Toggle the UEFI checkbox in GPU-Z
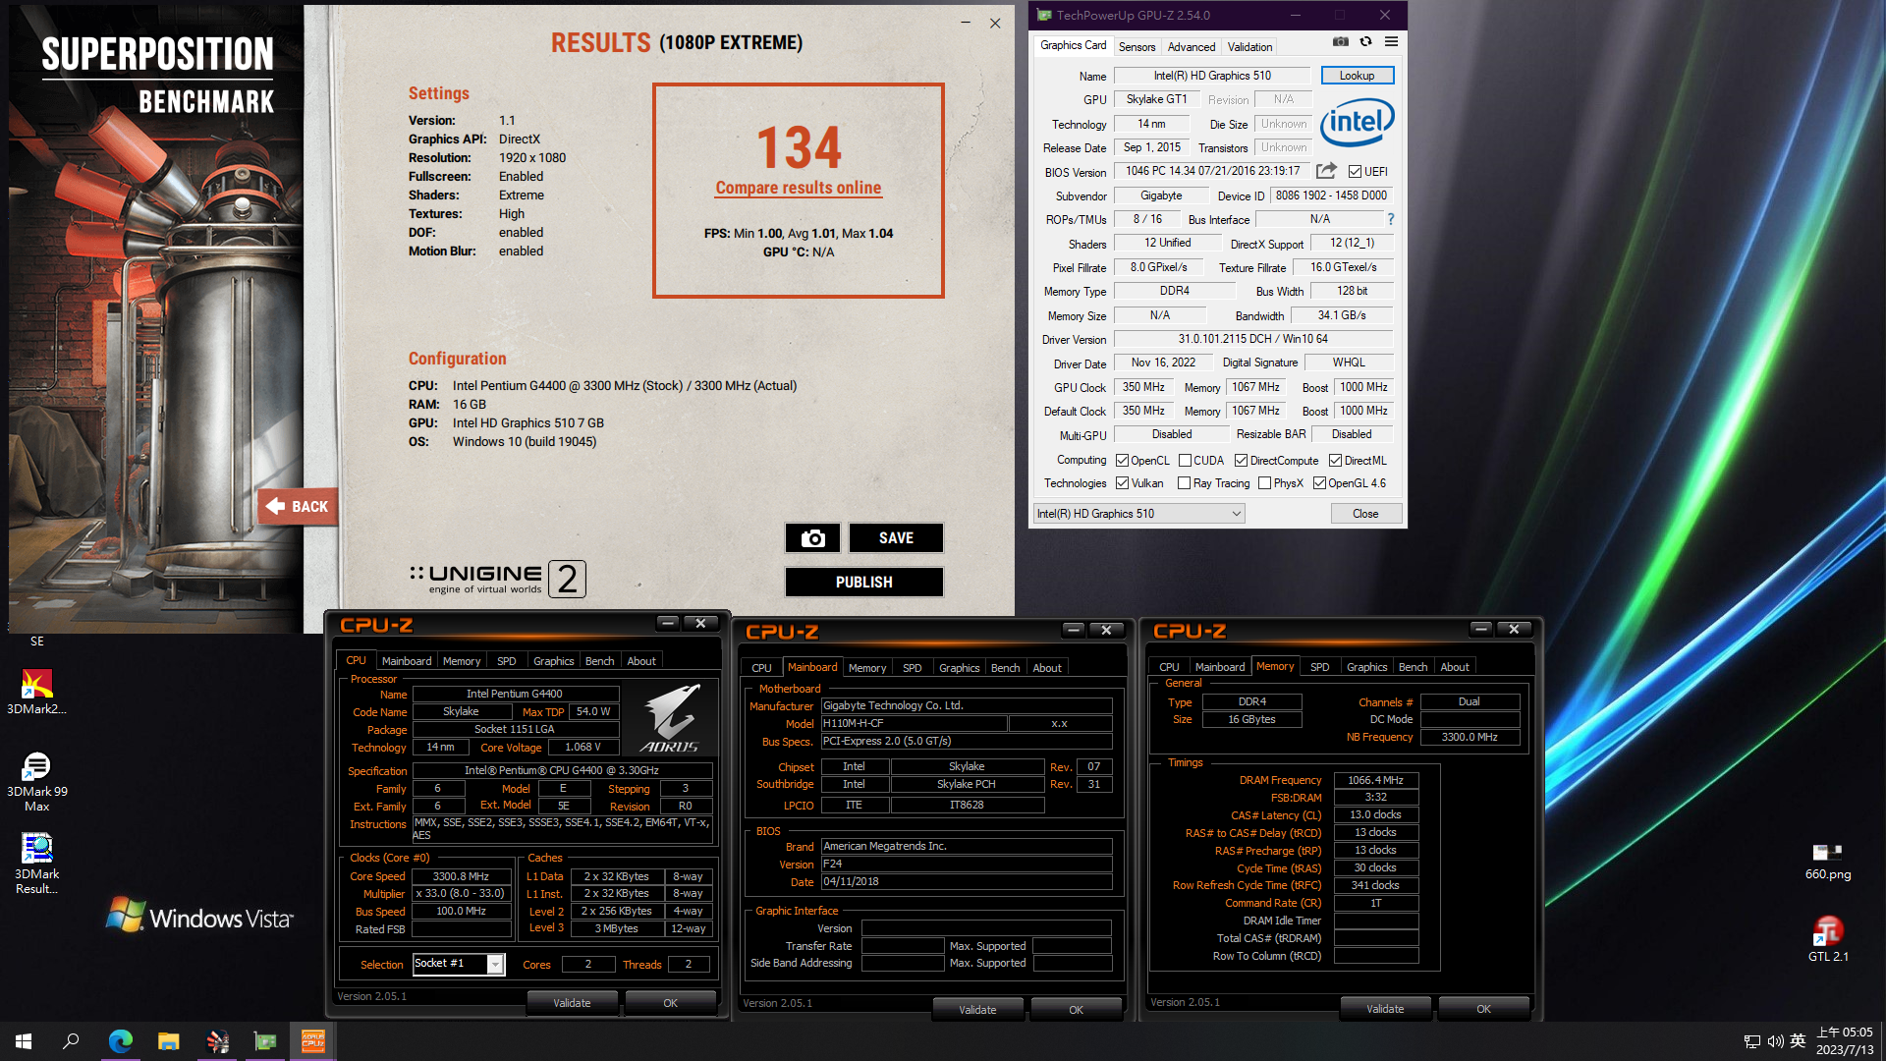Screen dimensions: 1886x1061 (1355, 171)
